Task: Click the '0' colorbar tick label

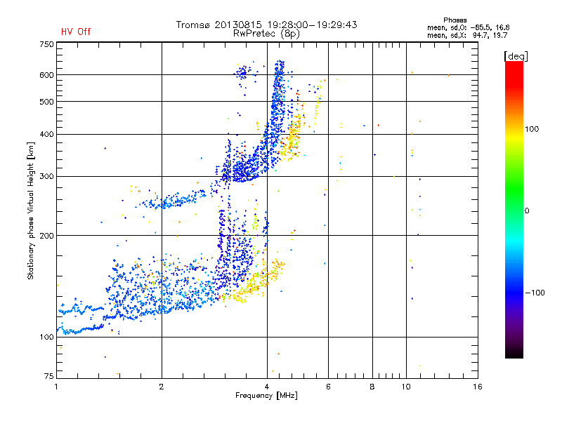Action: pos(527,211)
